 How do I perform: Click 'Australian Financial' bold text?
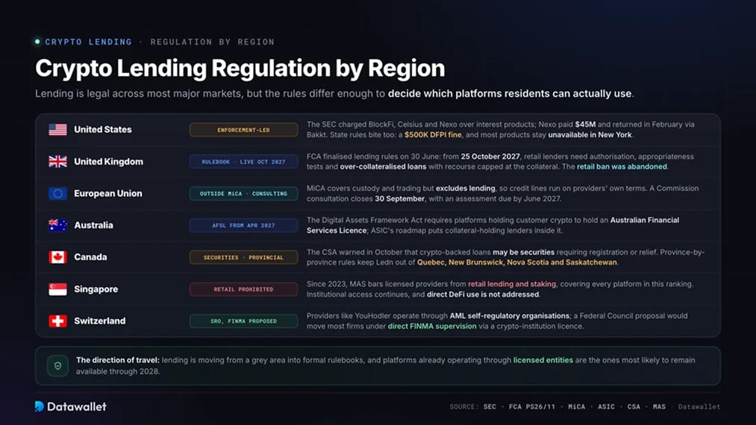click(645, 220)
